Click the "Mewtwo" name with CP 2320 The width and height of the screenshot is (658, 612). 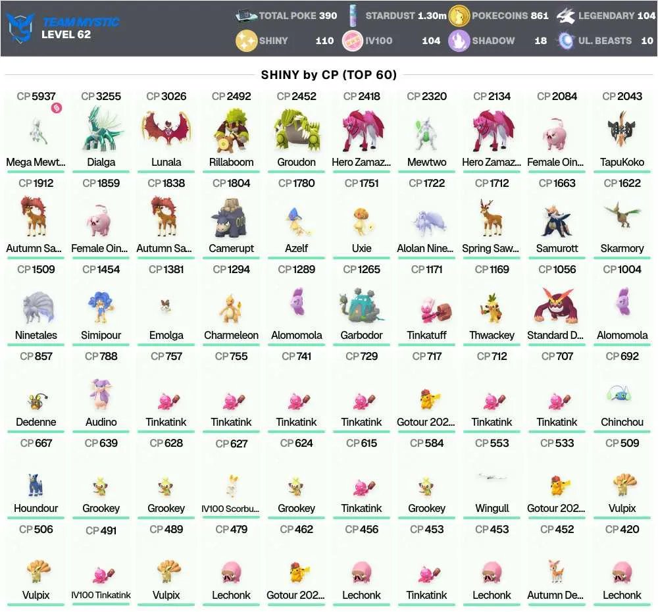(x=427, y=162)
